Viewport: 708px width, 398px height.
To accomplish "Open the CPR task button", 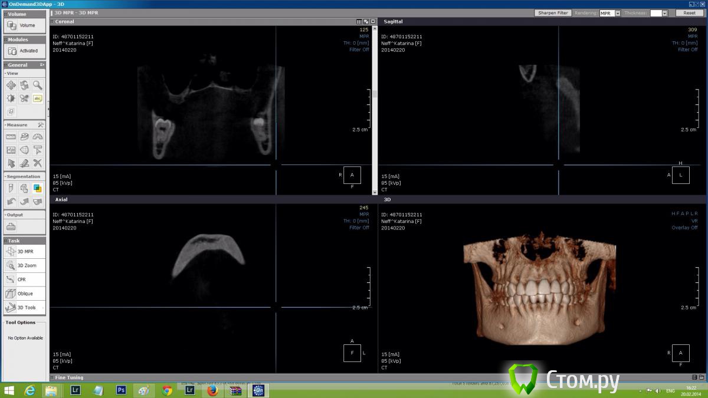I will pos(25,279).
